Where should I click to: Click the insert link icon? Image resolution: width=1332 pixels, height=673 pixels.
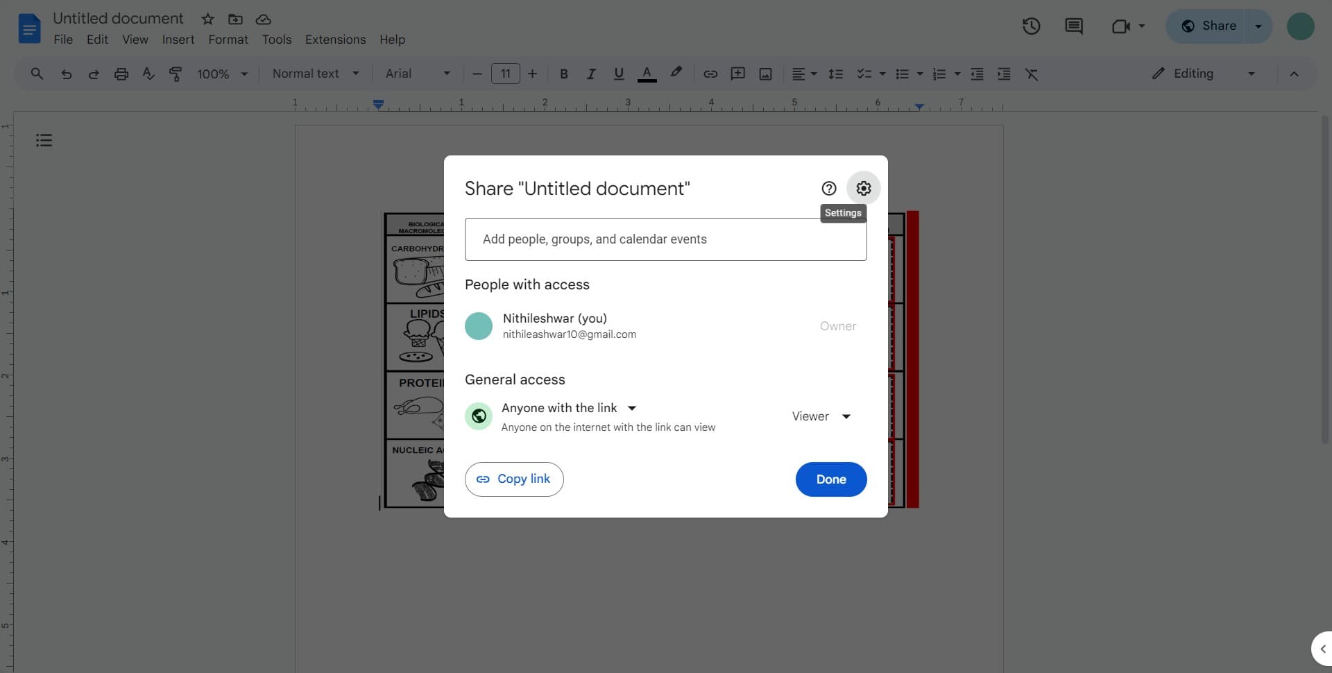[x=710, y=74]
